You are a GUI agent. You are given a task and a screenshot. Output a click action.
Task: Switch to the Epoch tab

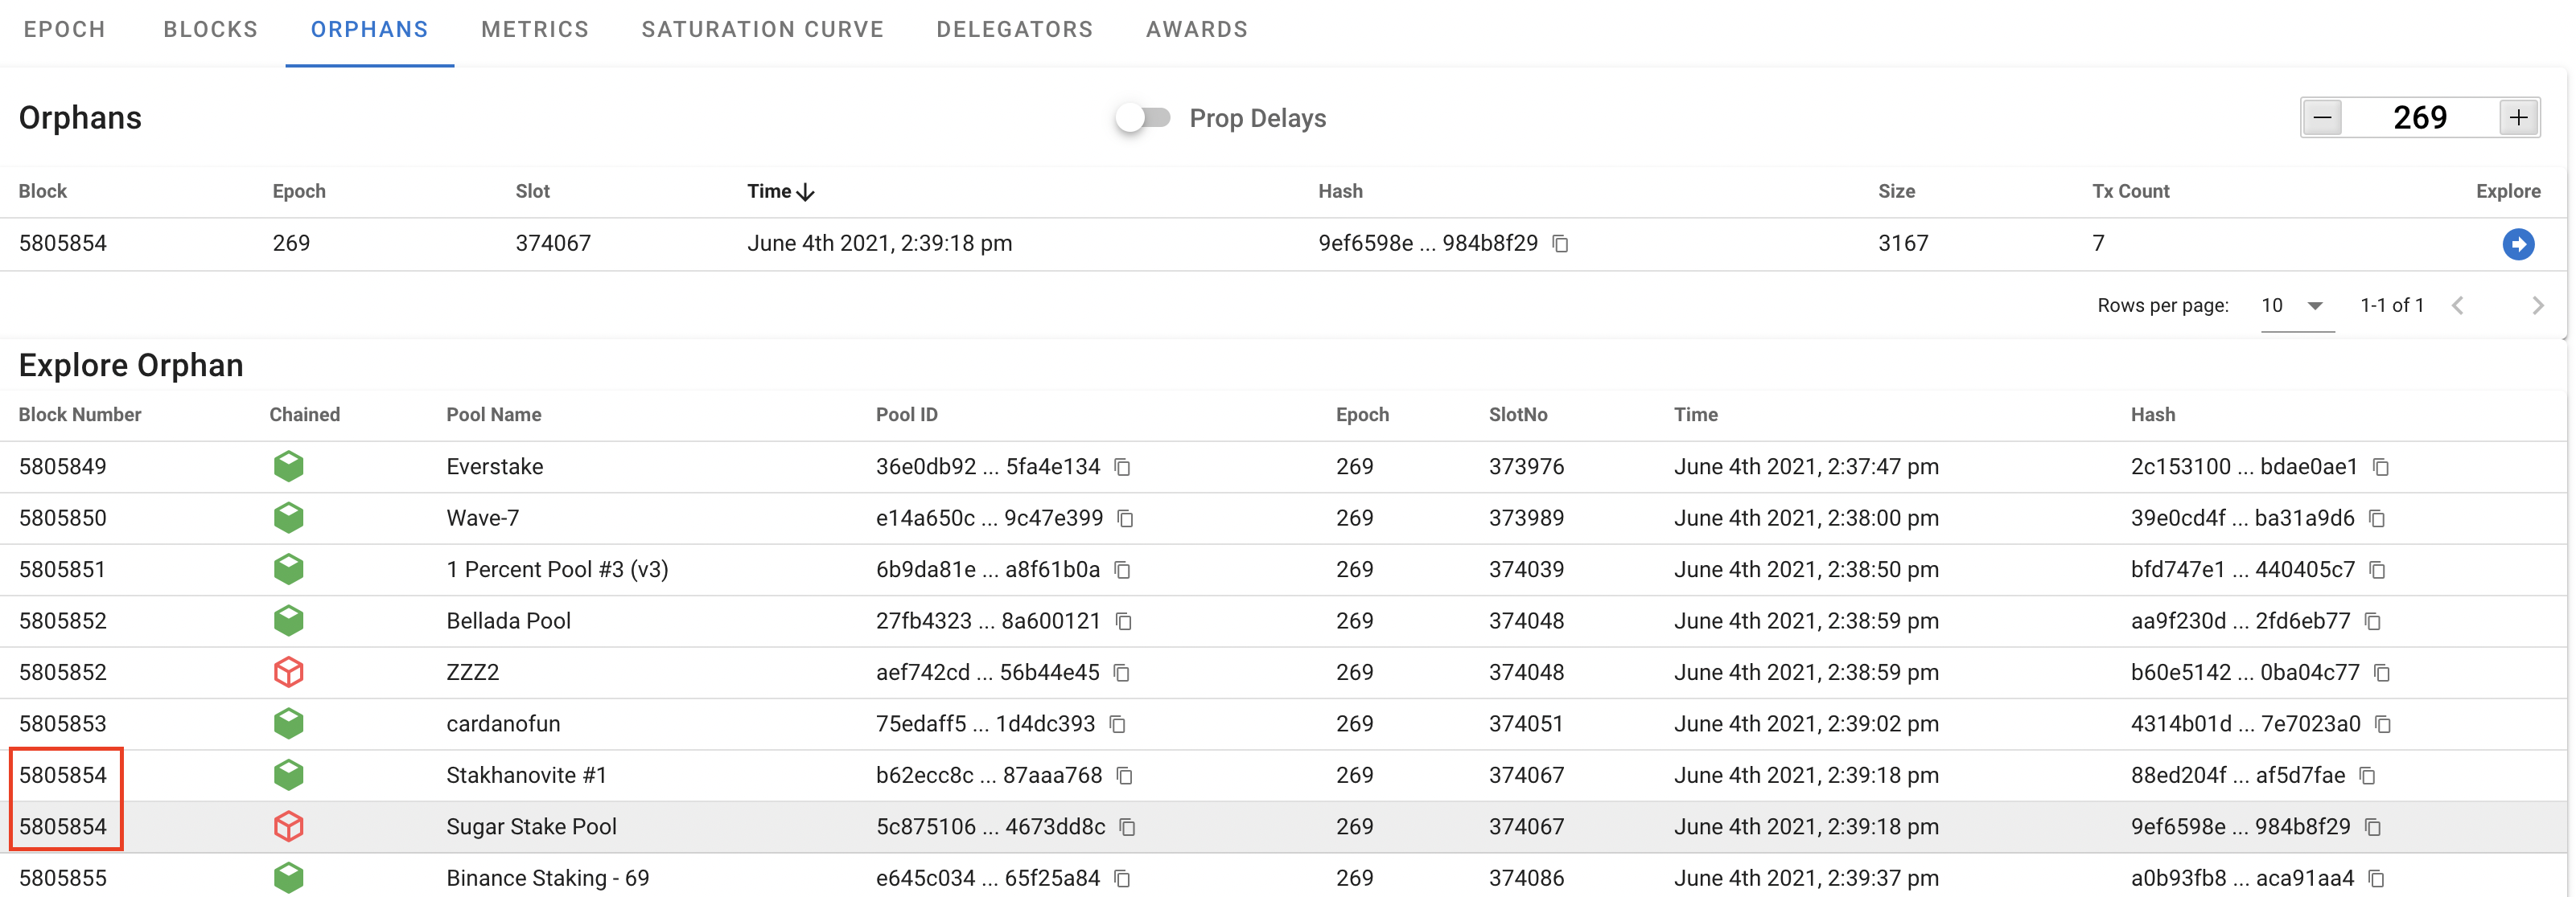click(65, 30)
